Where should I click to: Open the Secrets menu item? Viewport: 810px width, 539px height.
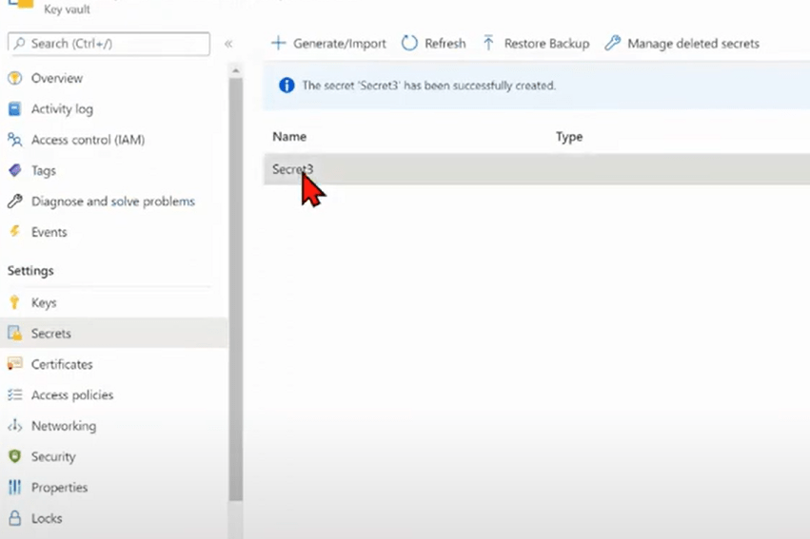point(50,334)
